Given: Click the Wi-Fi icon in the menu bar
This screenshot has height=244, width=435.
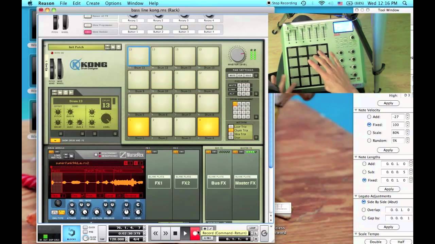Looking at the screenshot, I should point(321,3).
